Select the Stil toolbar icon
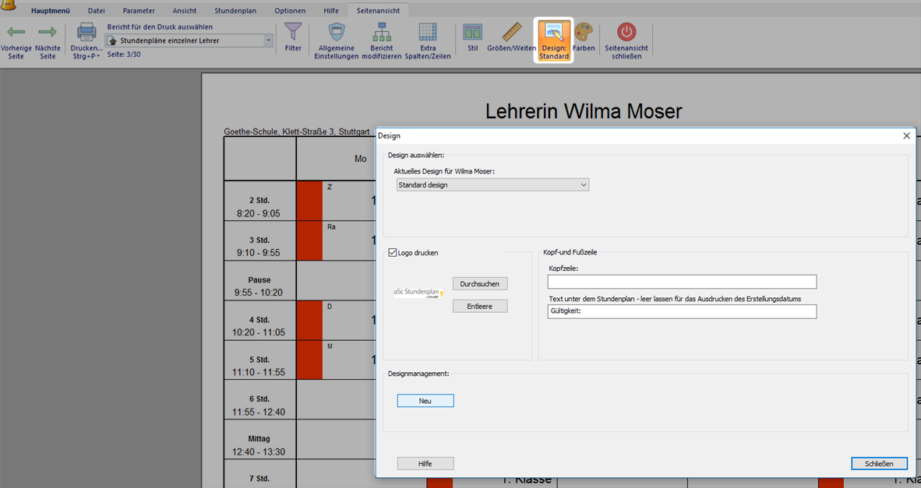 pyautogui.click(x=472, y=33)
